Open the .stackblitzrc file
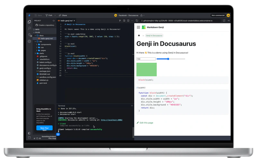 click(45, 59)
